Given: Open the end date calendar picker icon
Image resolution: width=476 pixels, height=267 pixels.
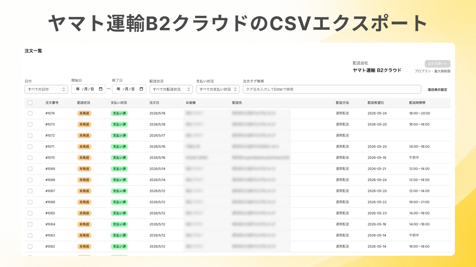Looking at the screenshot, I should [141, 89].
